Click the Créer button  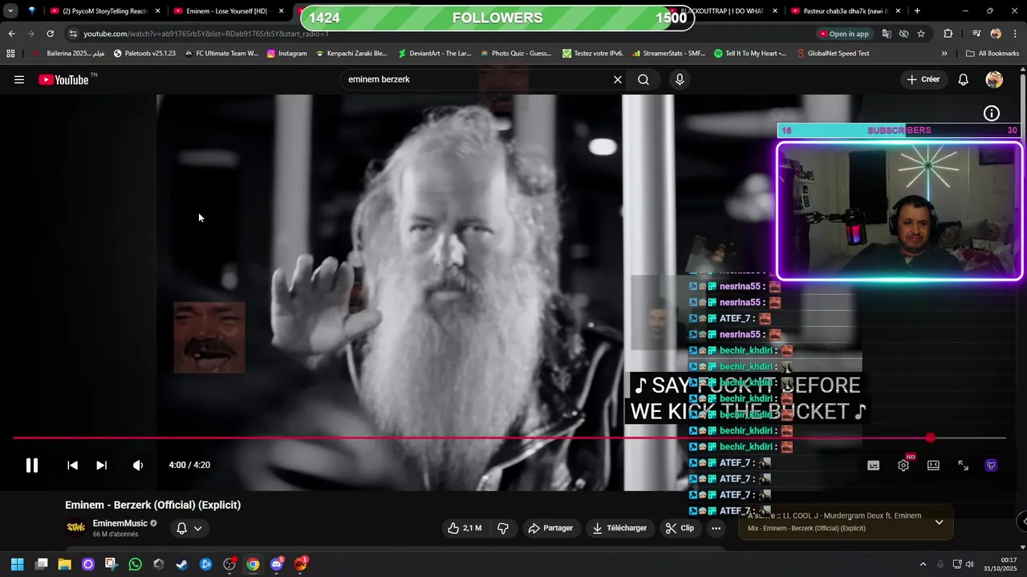pyautogui.click(x=923, y=79)
